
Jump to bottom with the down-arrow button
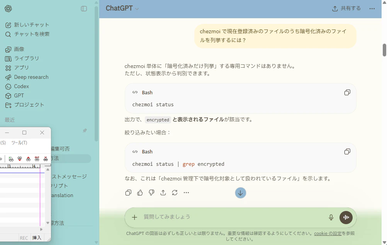pos(240,193)
